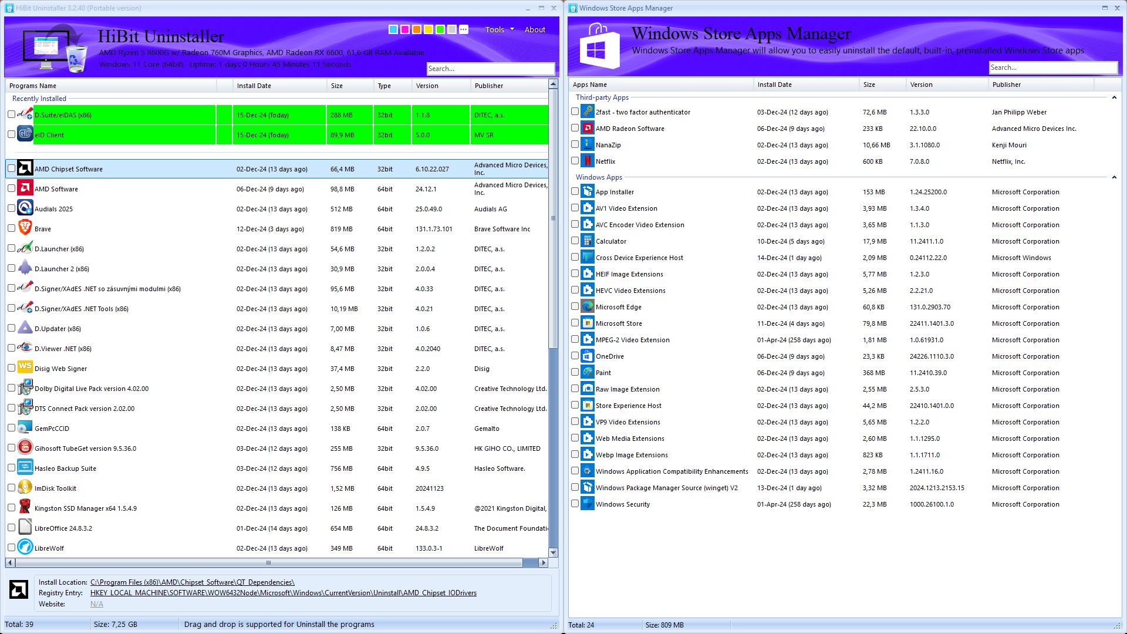
Task: Tick the Web Media Extensions checkbox
Action: point(575,438)
